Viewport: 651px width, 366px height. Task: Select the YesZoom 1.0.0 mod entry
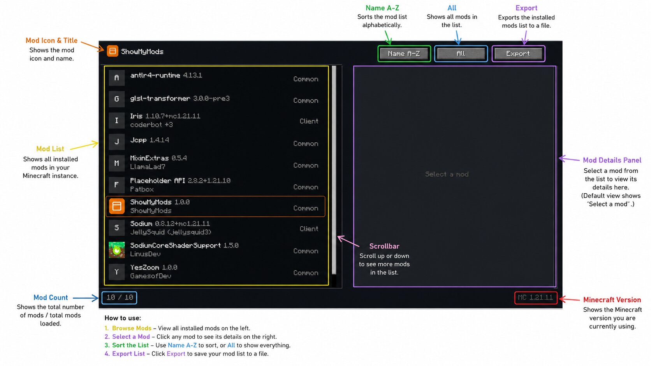[215, 271]
